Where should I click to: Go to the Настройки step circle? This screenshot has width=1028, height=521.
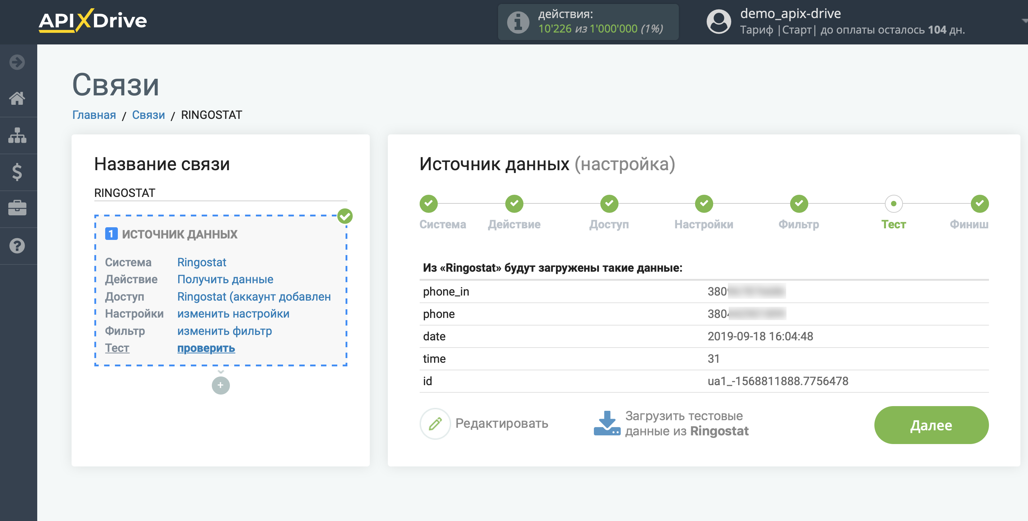pyautogui.click(x=704, y=204)
